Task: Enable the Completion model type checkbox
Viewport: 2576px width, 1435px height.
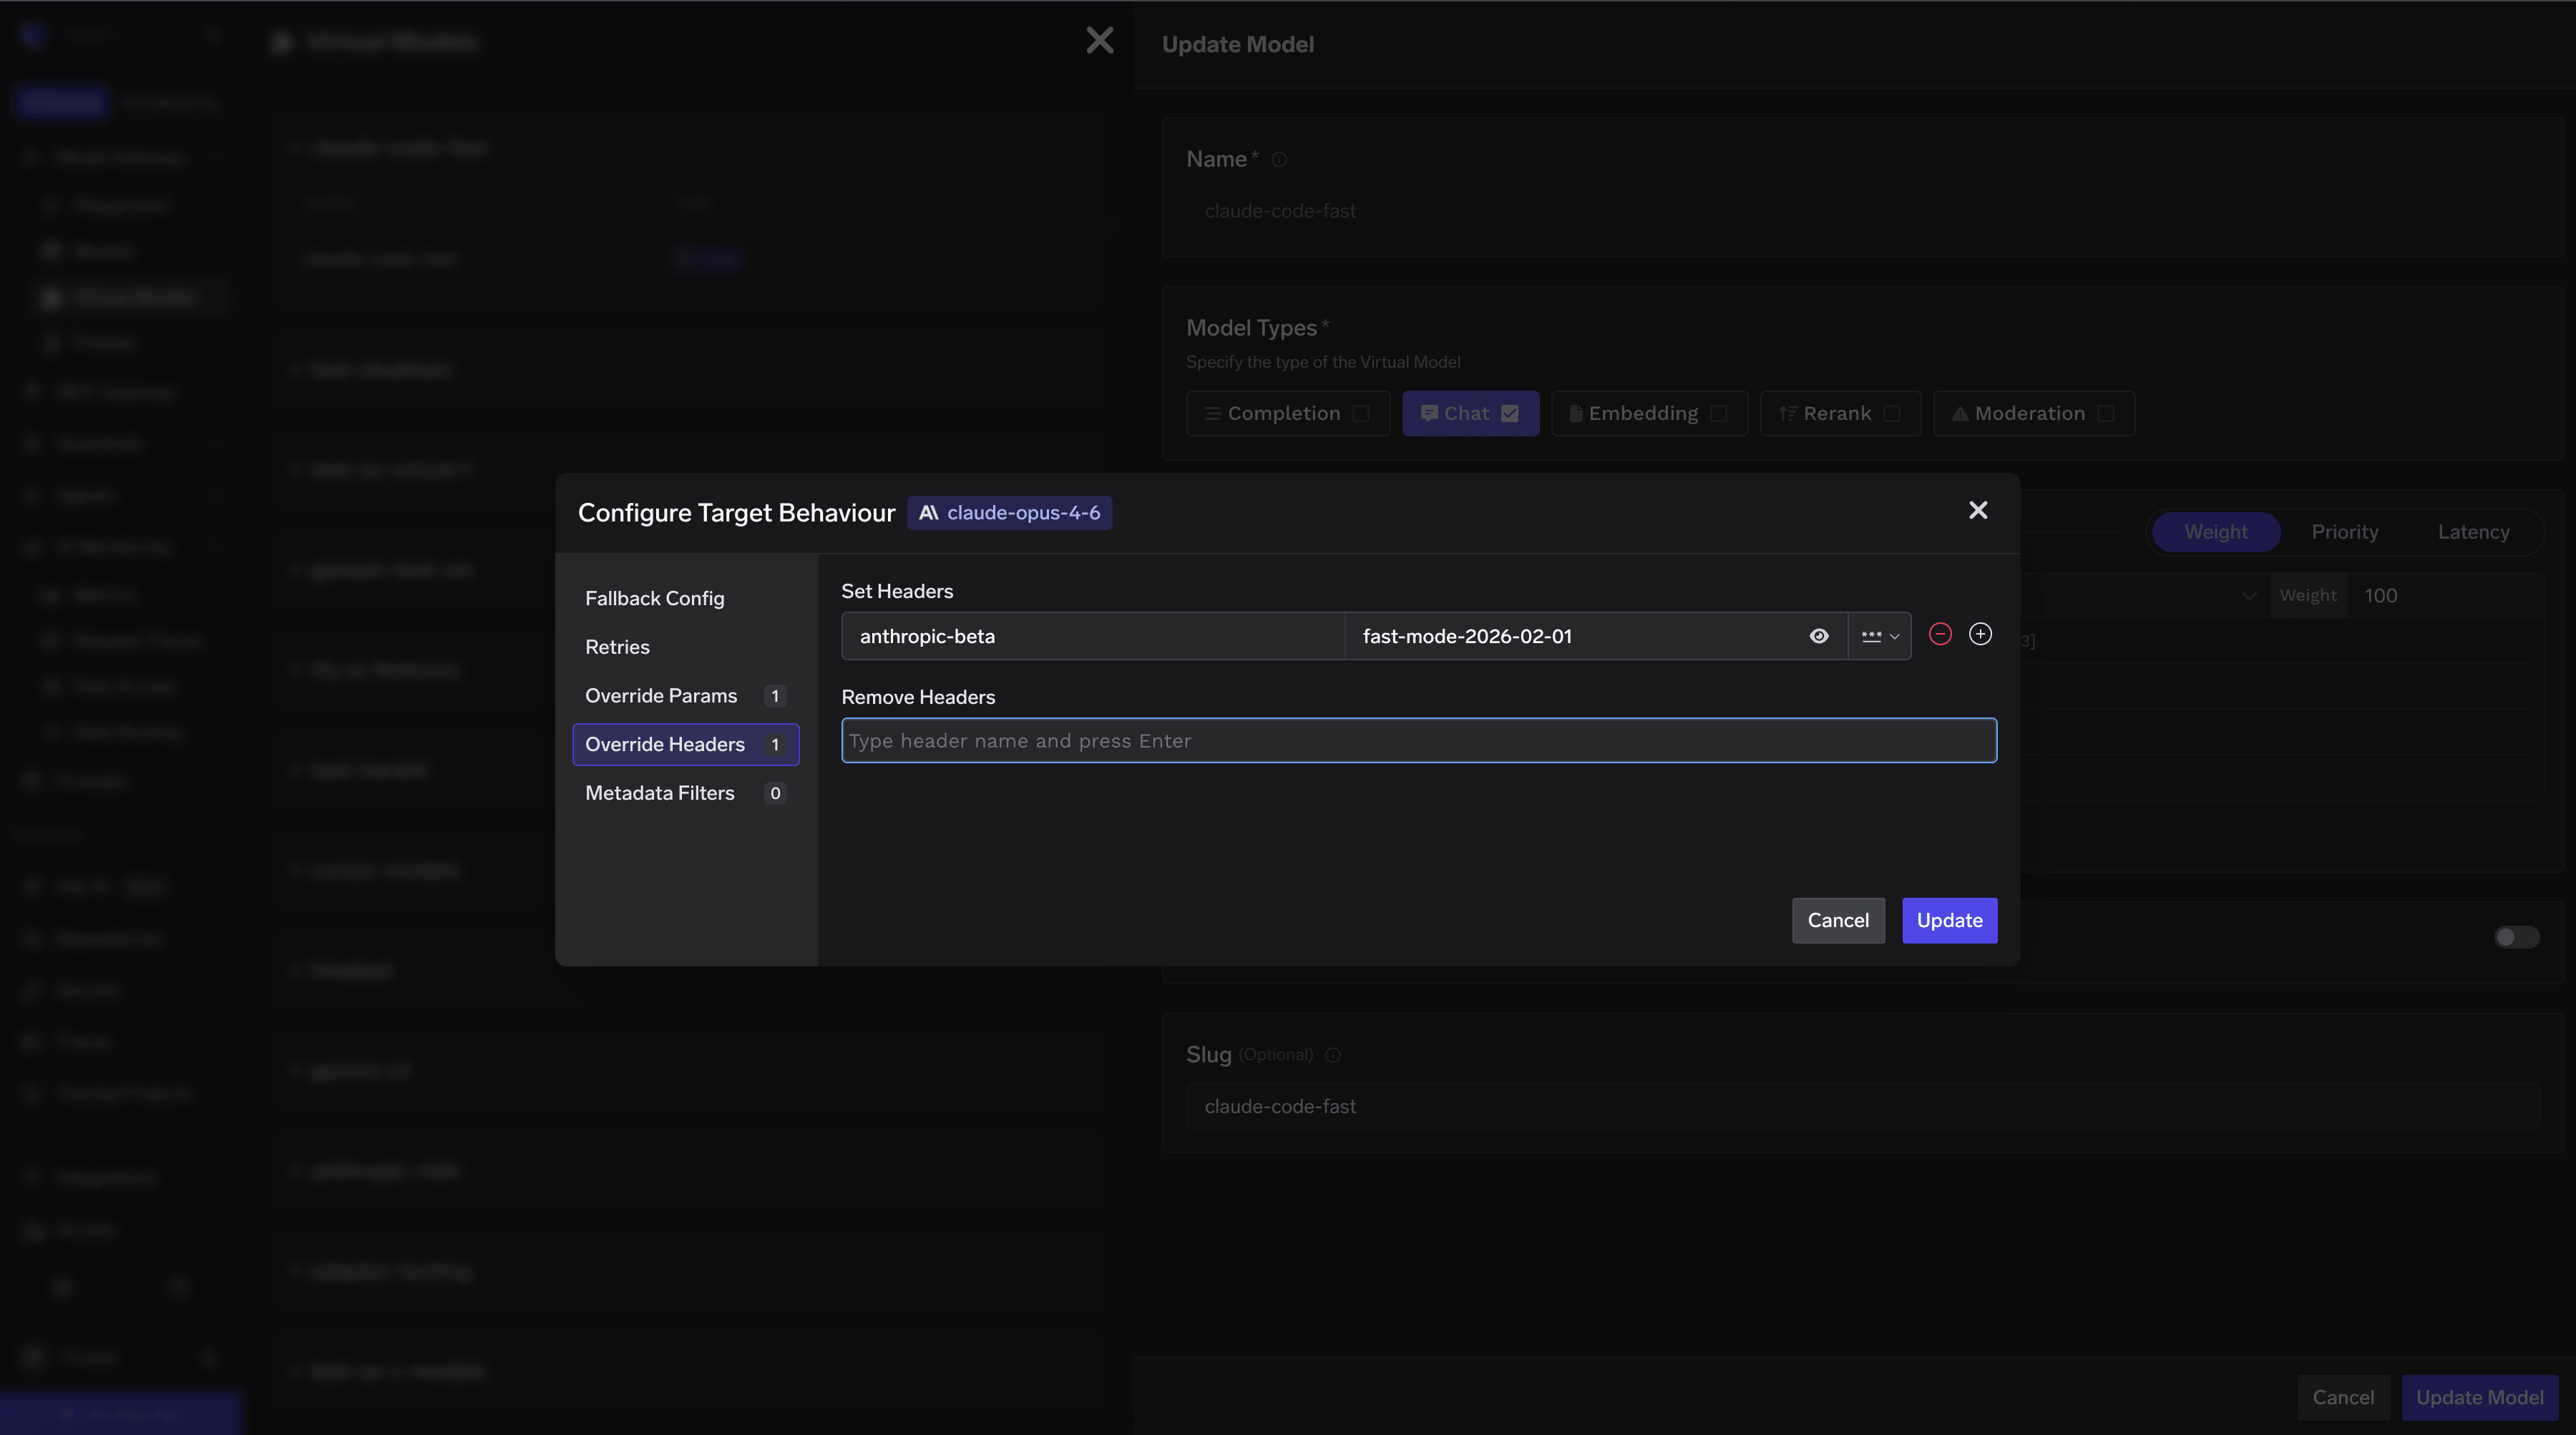Action: 1360,413
